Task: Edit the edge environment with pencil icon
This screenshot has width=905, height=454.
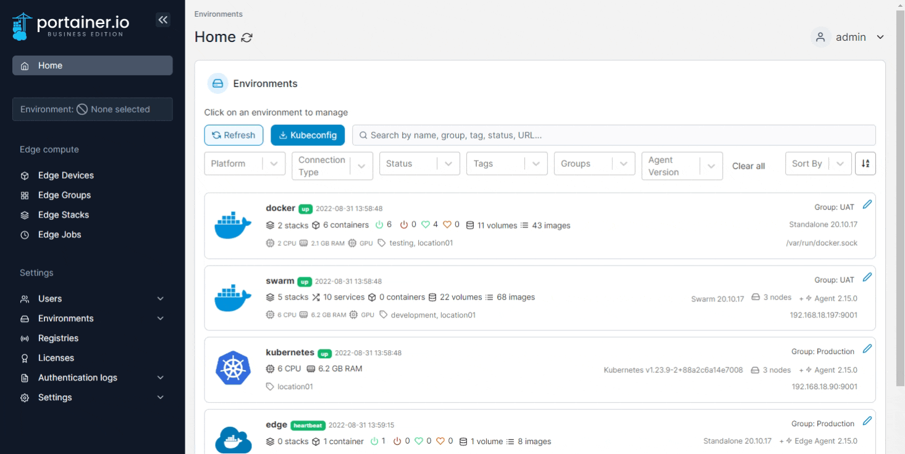Action: [x=867, y=421]
